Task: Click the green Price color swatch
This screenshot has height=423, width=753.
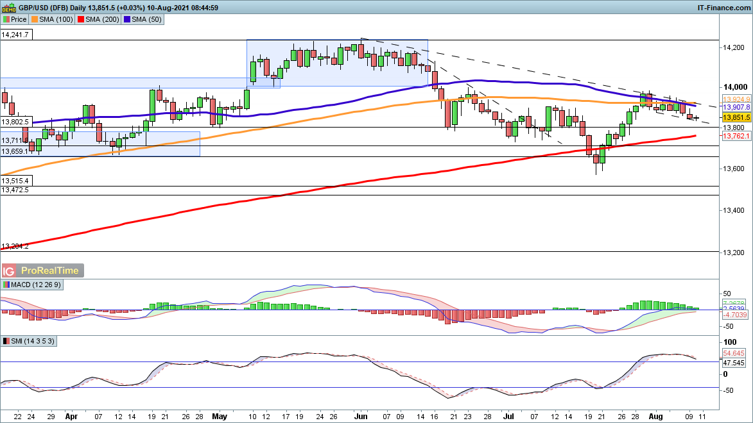Action: pos(6,20)
